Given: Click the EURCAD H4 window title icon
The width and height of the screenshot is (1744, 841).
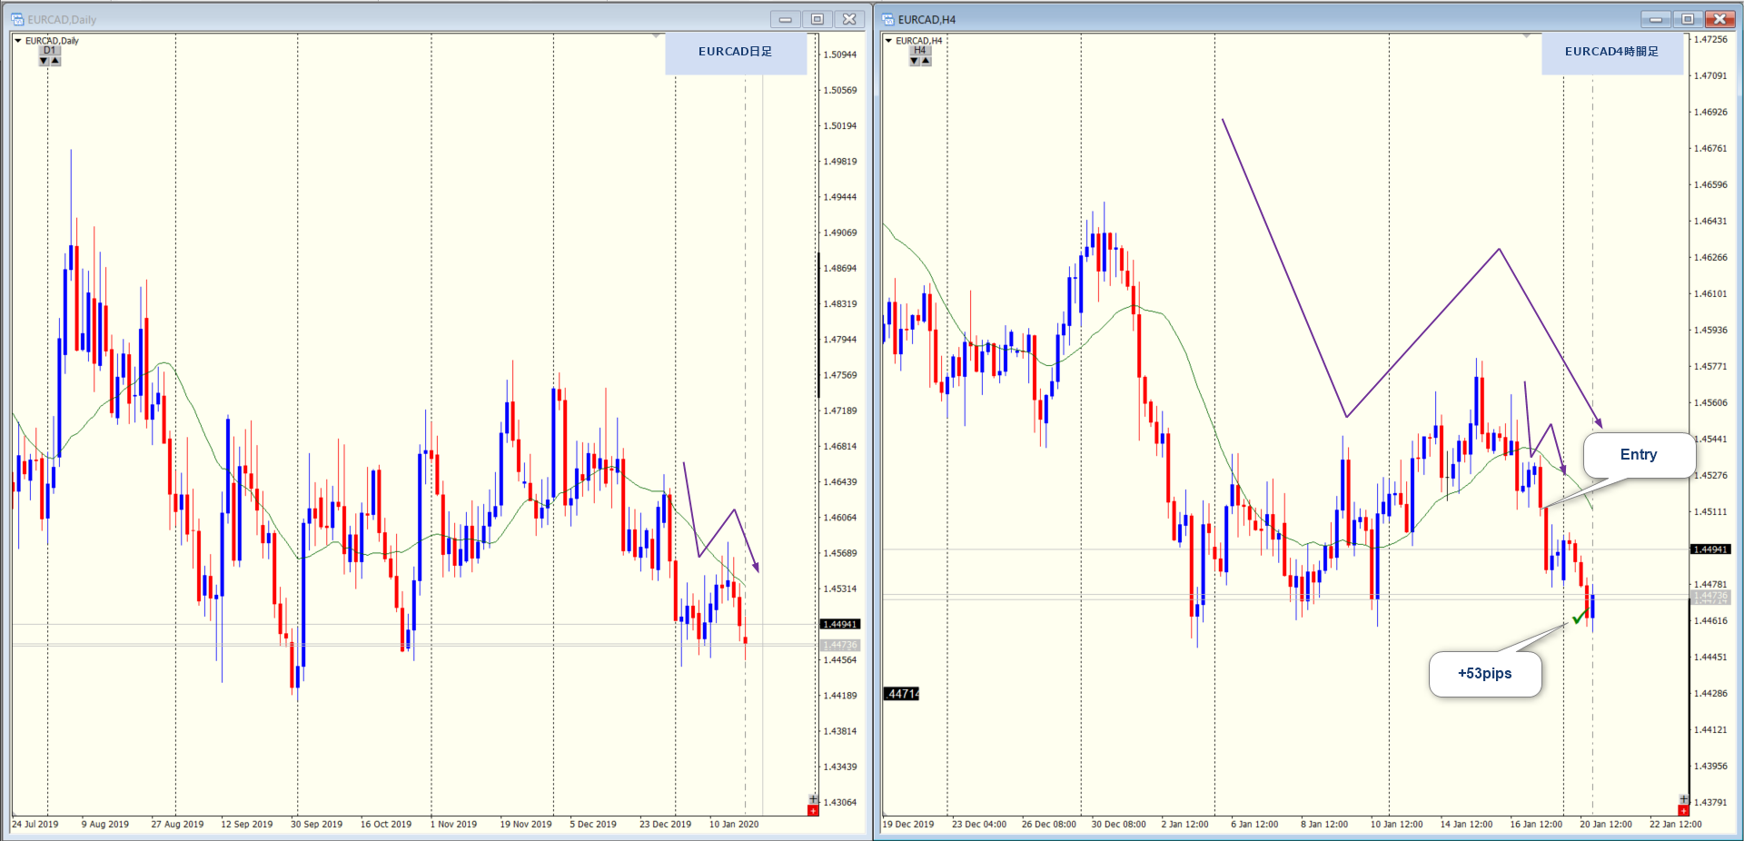Looking at the screenshot, I should [888, 19].
